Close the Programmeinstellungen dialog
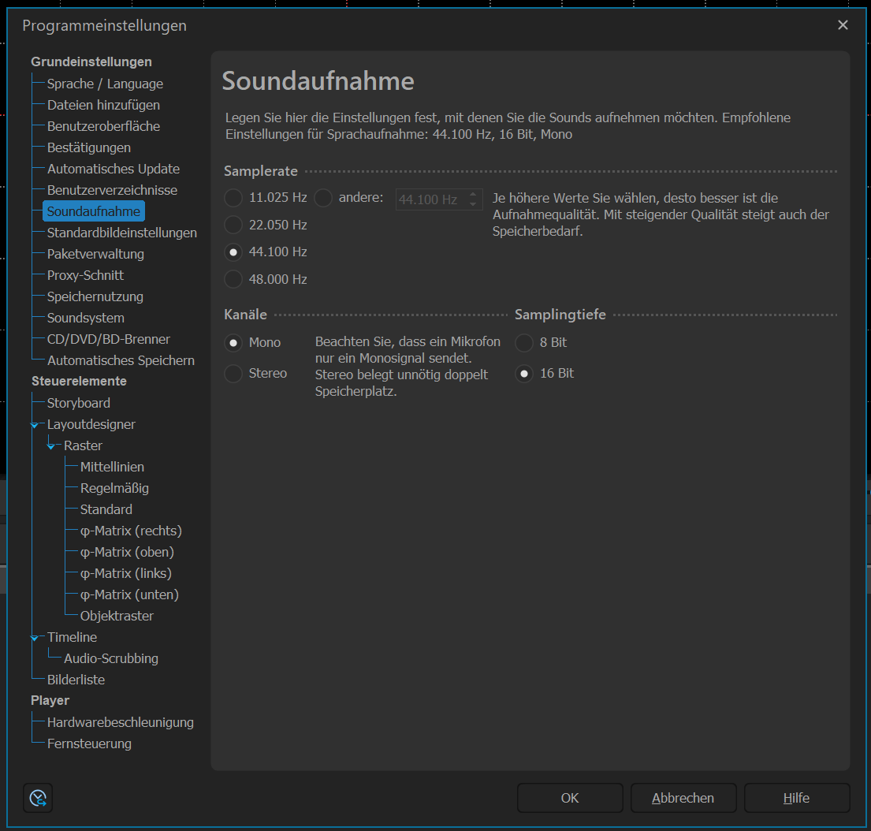 843,25
